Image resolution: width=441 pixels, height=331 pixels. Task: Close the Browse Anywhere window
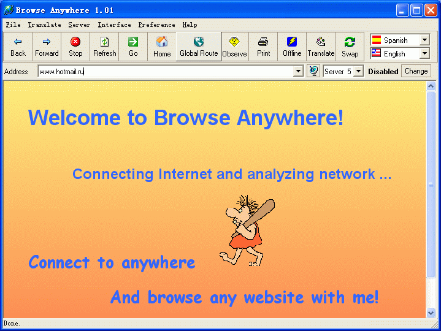[431, 10]
